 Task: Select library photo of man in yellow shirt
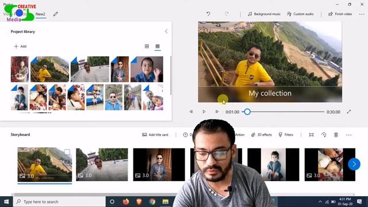click(50, 69)
